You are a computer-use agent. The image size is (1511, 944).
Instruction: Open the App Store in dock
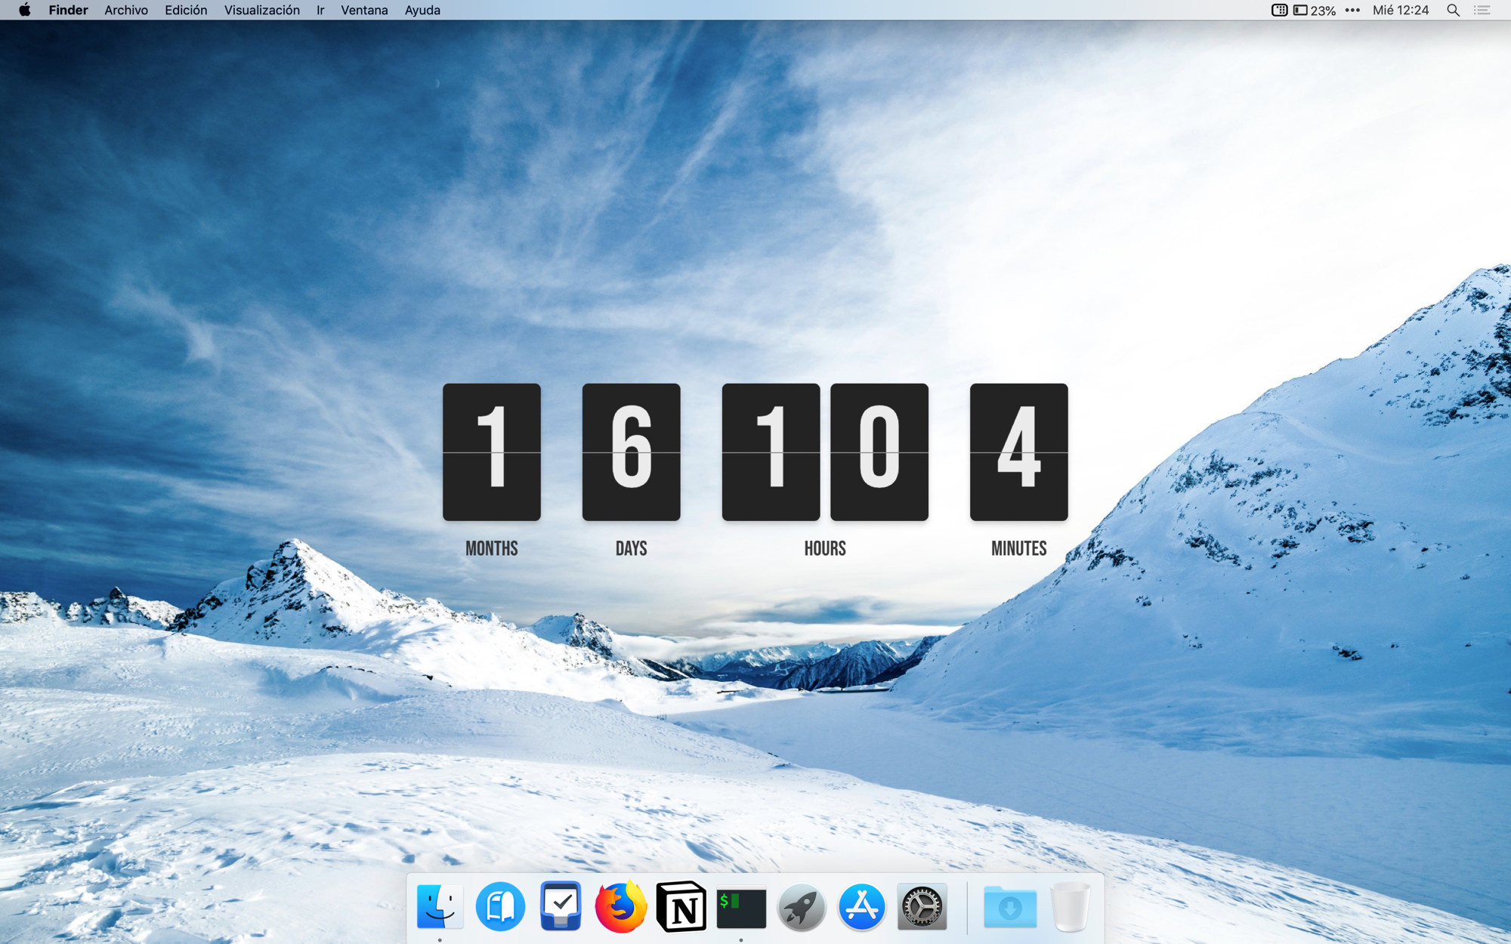point(861,906)
